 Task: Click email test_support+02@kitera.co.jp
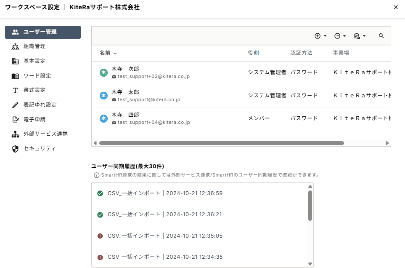pos(154,77)
